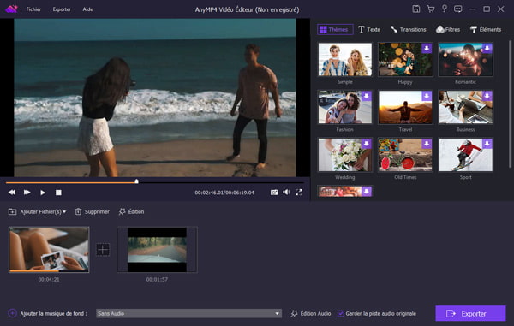Switch to the Texte tab

[369, 29]
